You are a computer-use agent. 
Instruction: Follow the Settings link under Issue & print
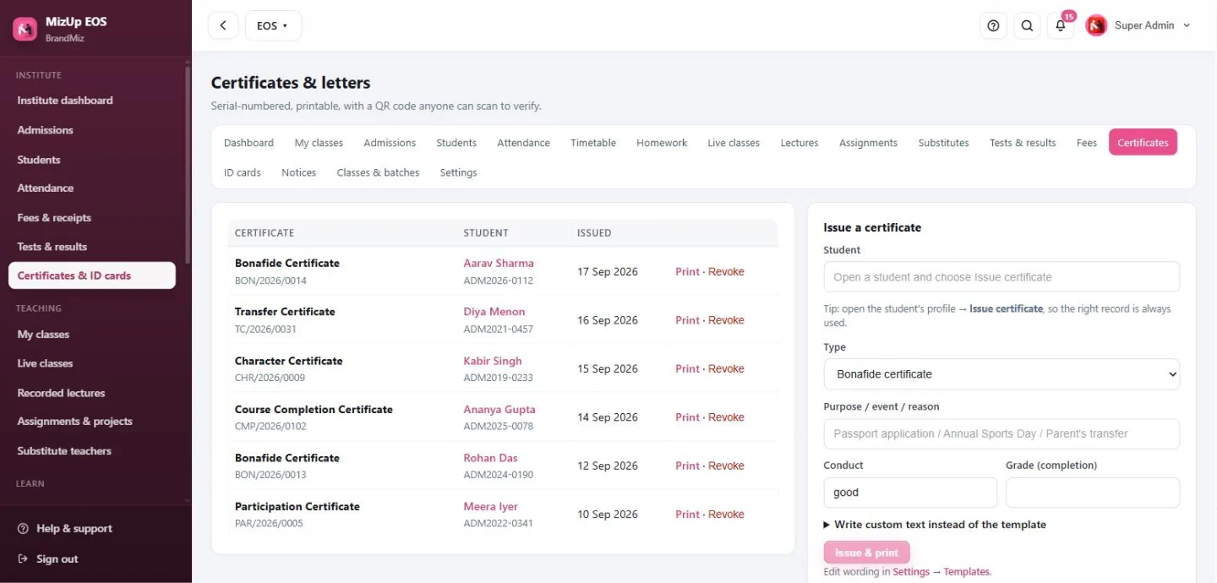[911, 572]
